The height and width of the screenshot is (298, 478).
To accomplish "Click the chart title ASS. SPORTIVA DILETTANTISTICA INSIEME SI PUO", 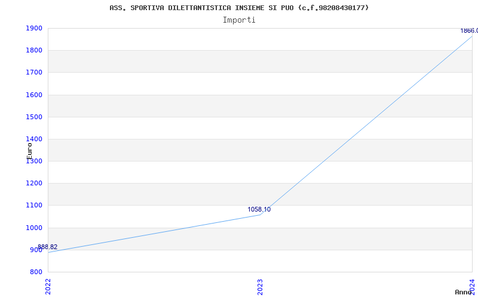I will click(x=239, y=8).
